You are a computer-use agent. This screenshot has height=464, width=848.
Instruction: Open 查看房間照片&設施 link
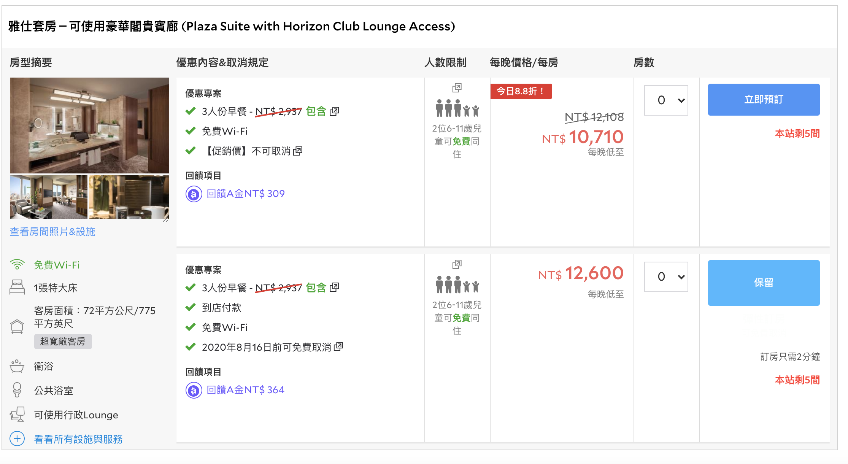(52, 232)
